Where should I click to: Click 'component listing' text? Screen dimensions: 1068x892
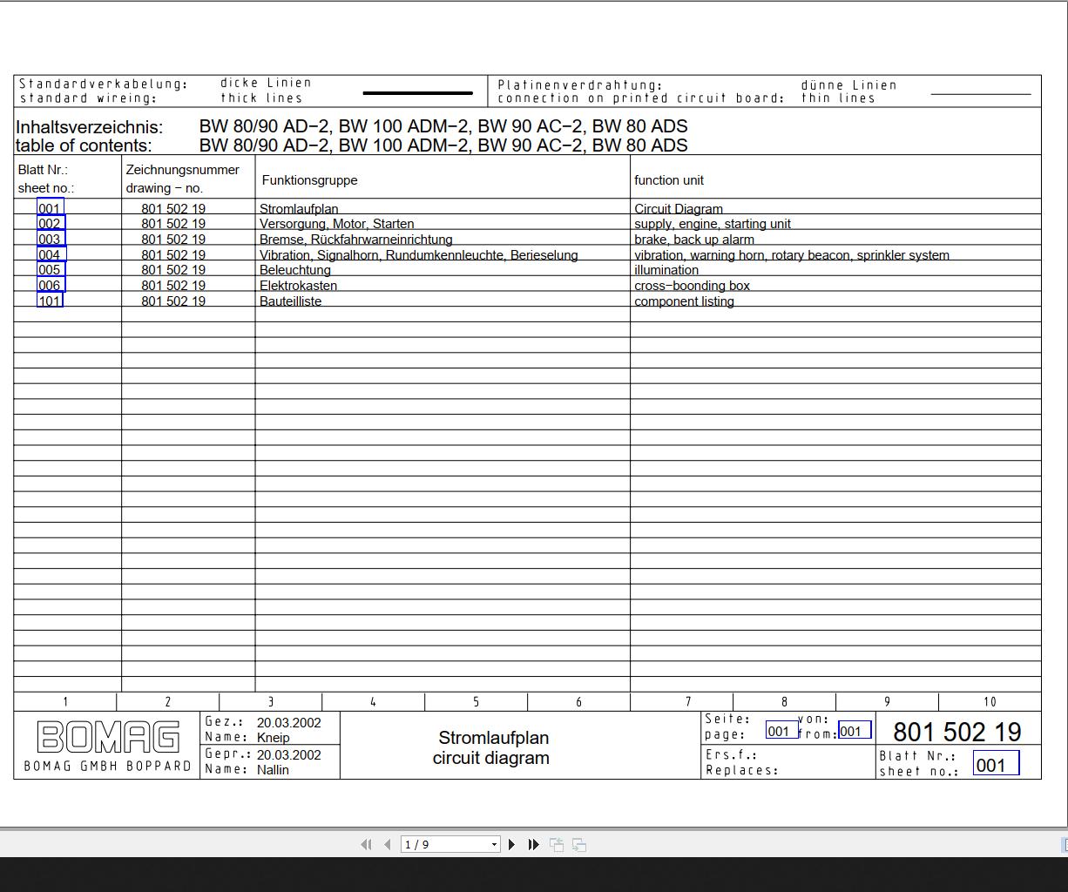tap(685, 301)
